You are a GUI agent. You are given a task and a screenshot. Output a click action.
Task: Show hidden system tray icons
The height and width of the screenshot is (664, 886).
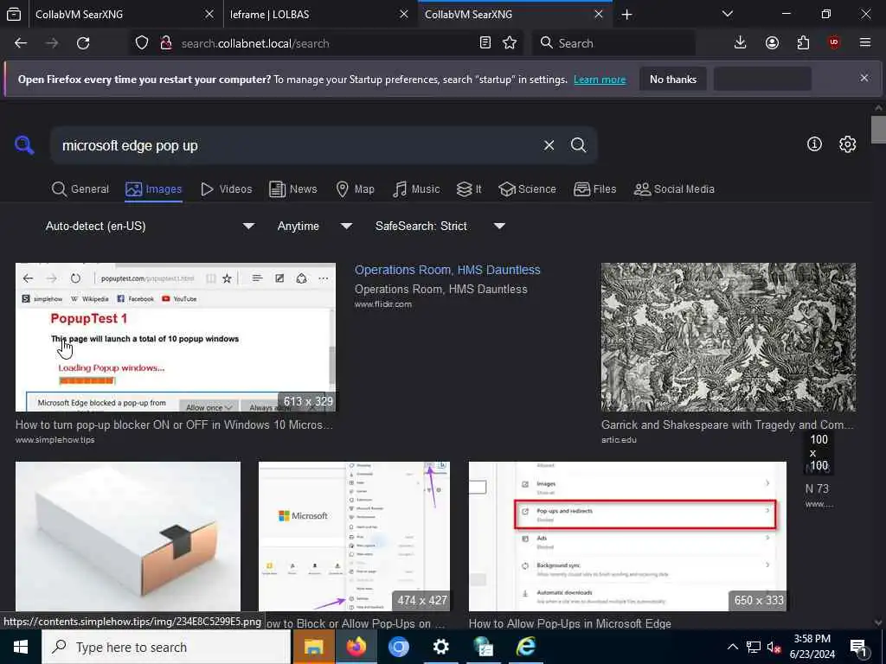click(732, 647)
